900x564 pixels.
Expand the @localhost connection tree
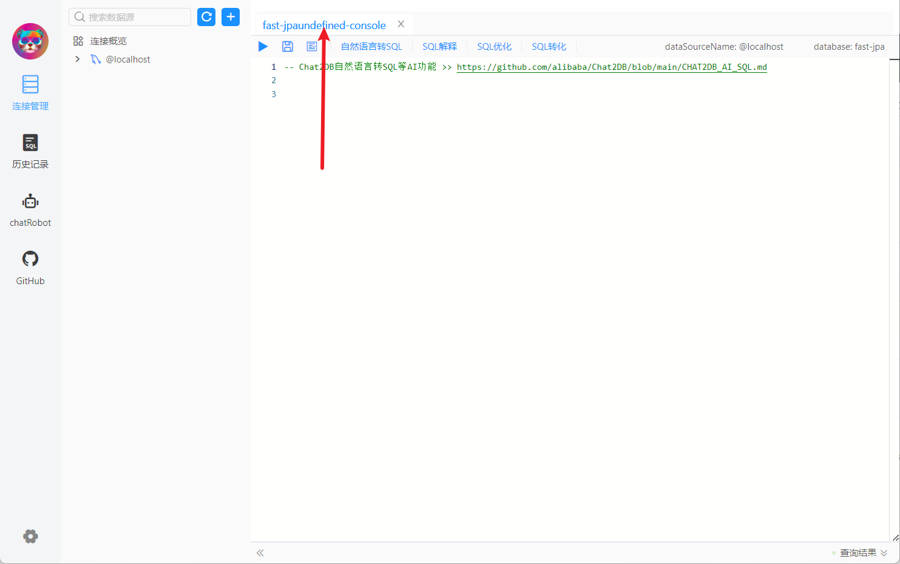click(76, 59)
